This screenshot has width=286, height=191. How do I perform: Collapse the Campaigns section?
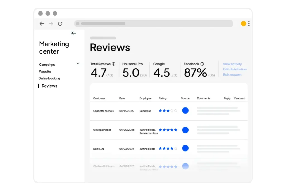click(x=78, y=63)
